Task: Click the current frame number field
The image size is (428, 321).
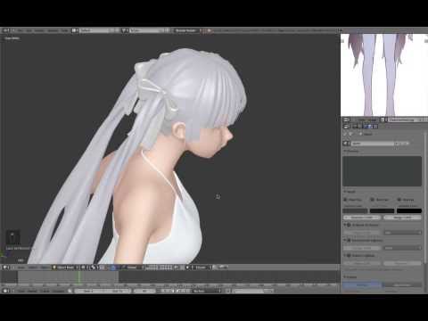Action: [144, 291]
